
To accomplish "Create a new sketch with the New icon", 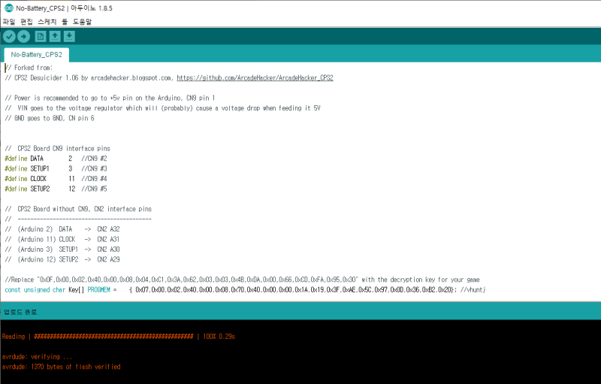I will tap(41, 36).
